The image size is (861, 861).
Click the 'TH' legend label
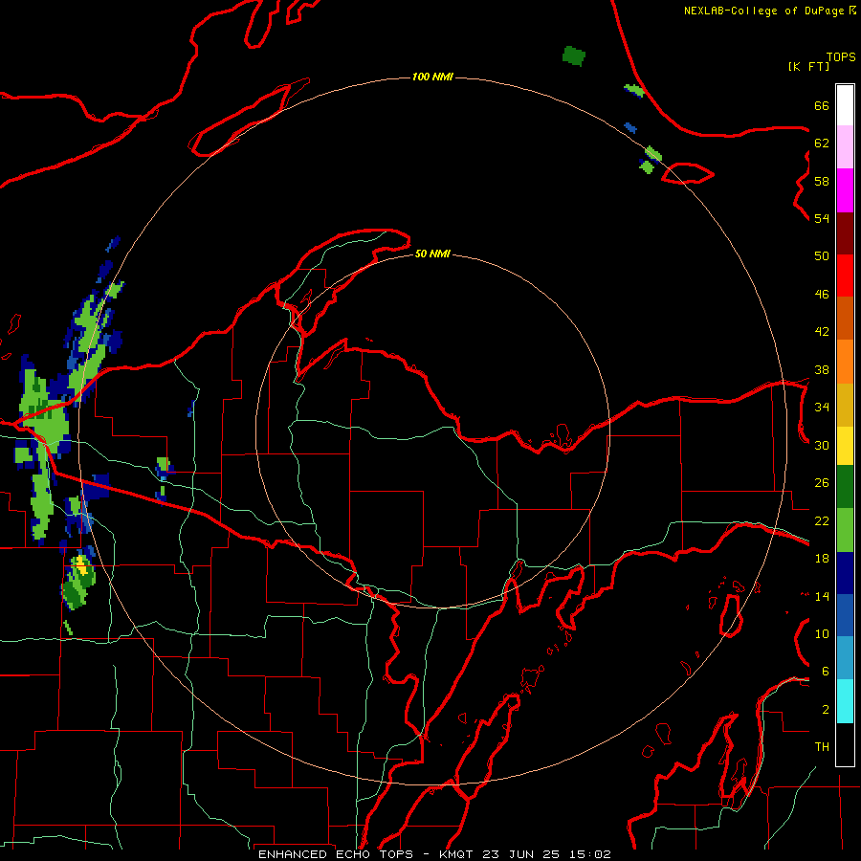(822, 747)
